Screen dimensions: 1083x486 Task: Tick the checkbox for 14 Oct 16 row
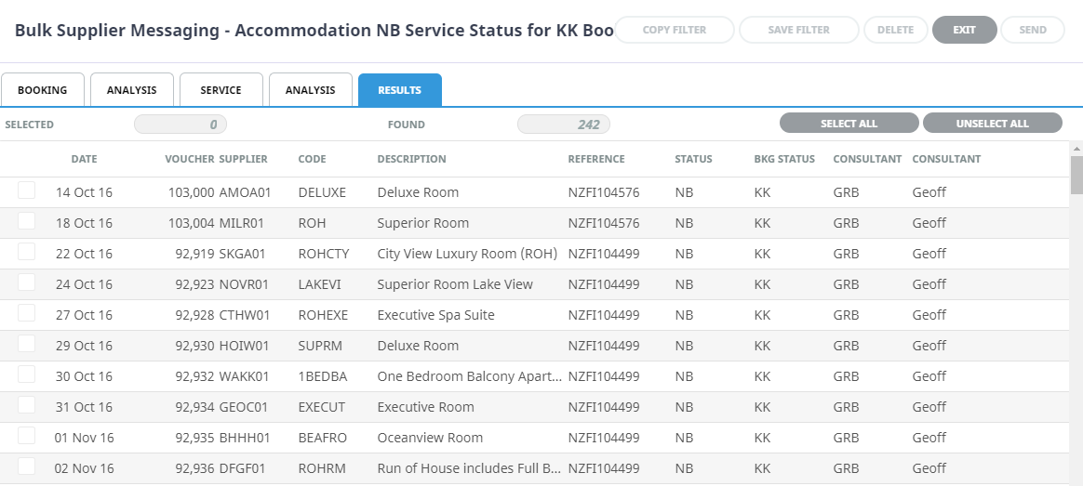tap(26, 190)
